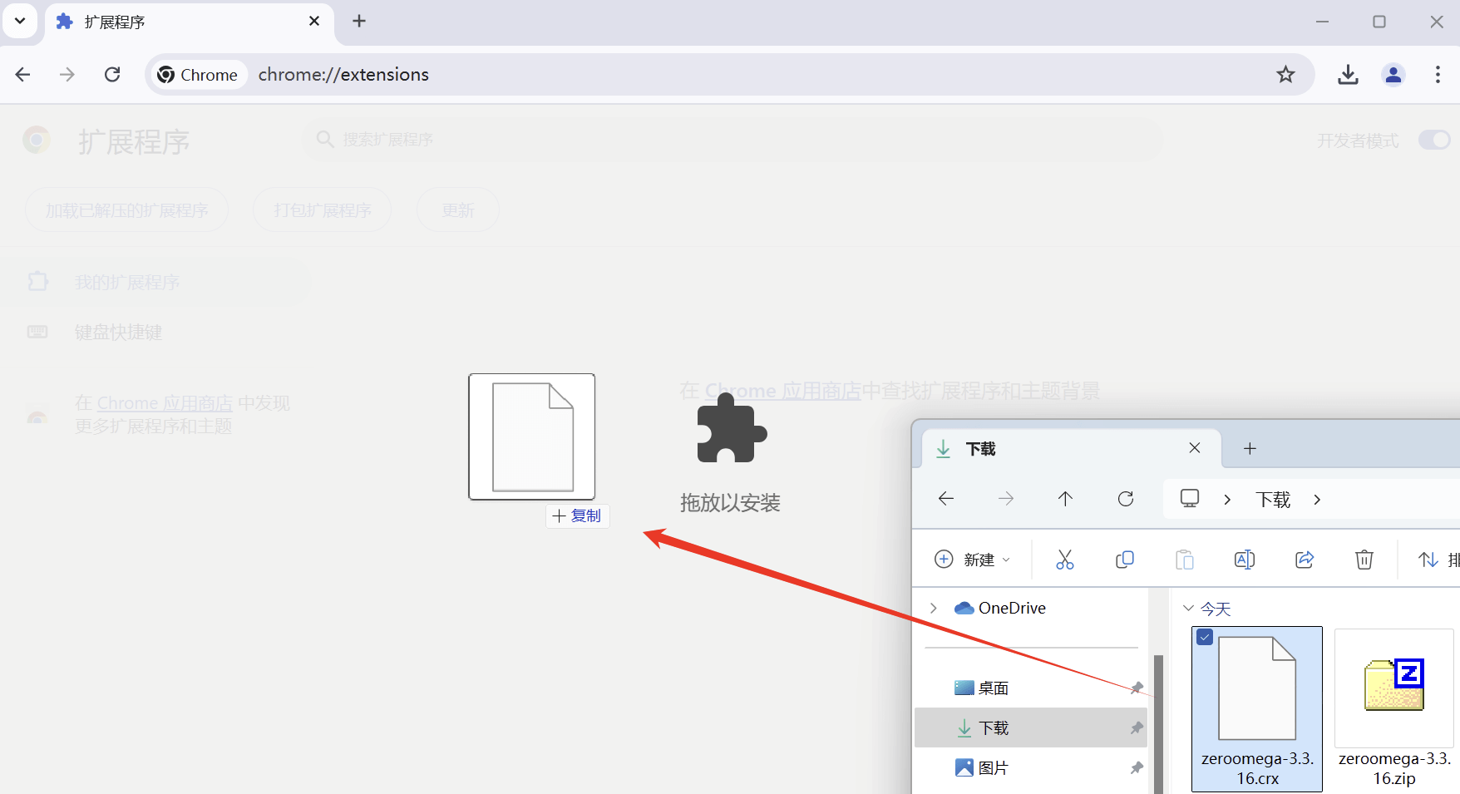Click the Paste icon in File Explorer
This screenshot has height=794, width=1460.
tap(1185, 560)
